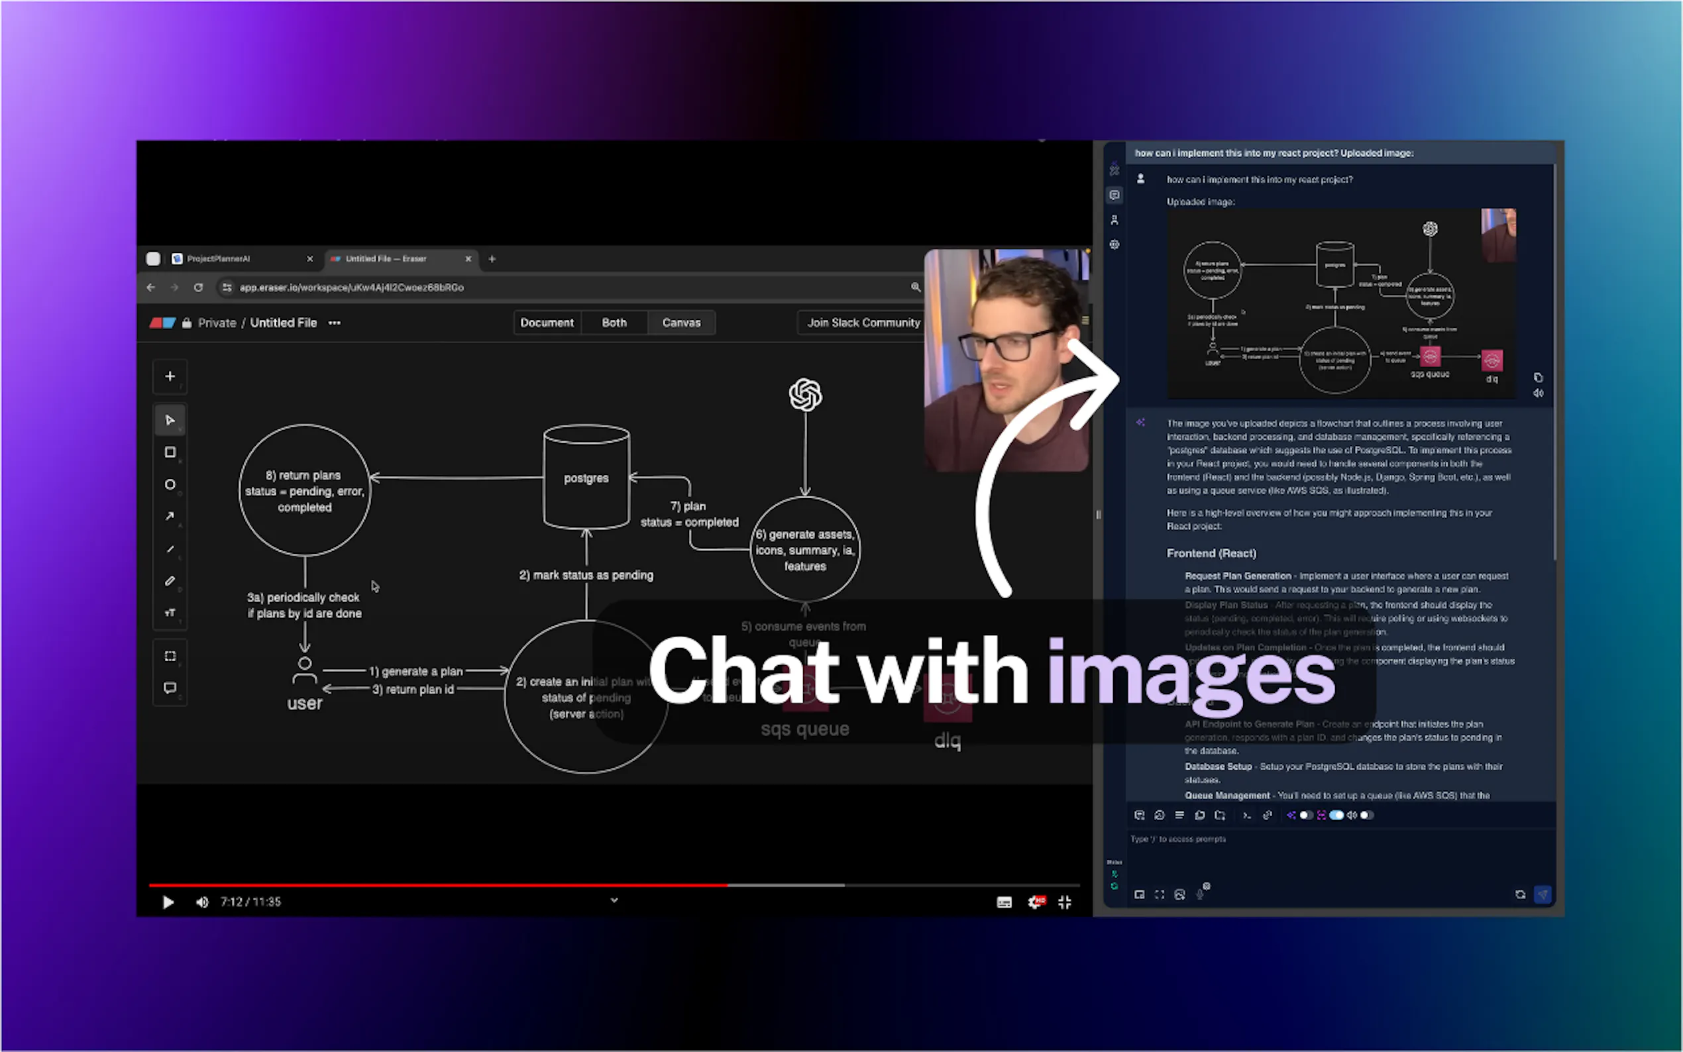This screenshot has width=1683, height=1052.
Task: Select the circle shape tool
Action: [x=170, y=484]
